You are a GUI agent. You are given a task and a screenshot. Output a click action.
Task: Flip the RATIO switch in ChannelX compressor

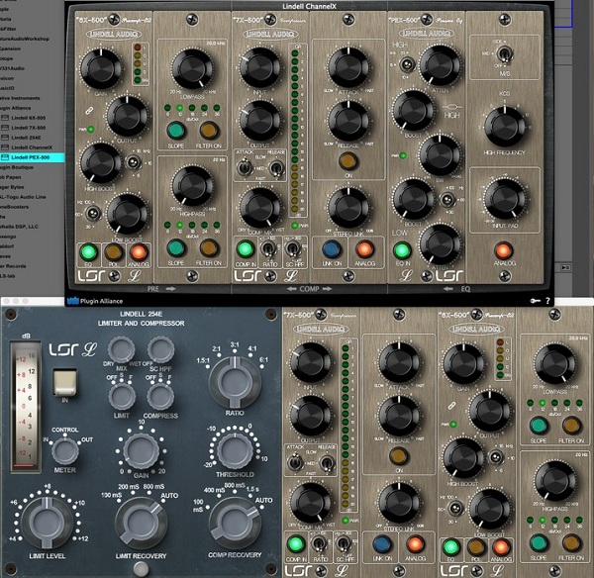[x=268, y=248]
